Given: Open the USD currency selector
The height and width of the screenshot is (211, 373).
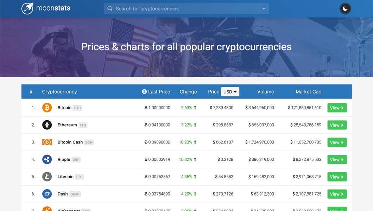Looking at the screenshot, I should point(230,92).
